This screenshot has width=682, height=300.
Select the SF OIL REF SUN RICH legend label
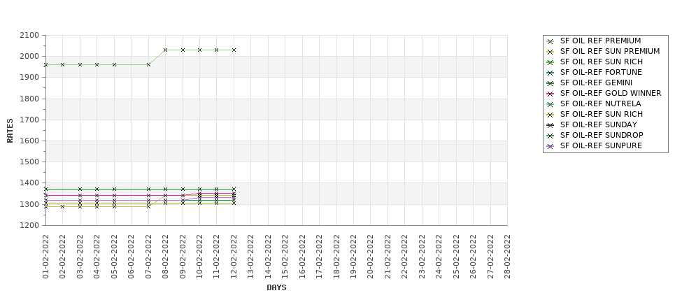click(x=601, y=62)
